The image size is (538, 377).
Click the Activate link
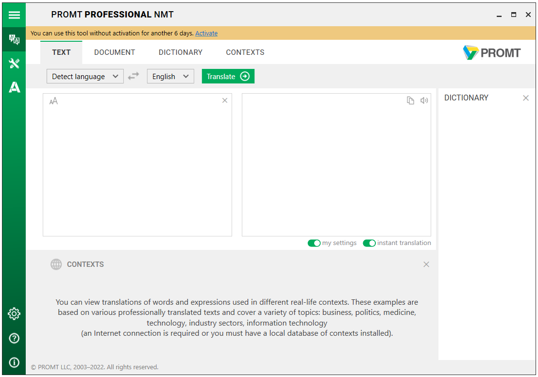coord(206,33)
